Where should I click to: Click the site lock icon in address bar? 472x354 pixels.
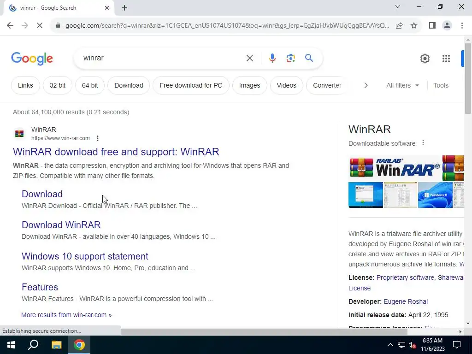[x=58, y=26]
